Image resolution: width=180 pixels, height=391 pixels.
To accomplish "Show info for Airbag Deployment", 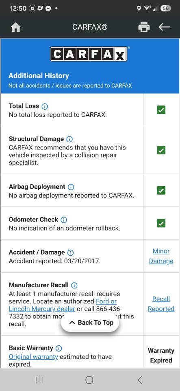I will pos(71,187).
